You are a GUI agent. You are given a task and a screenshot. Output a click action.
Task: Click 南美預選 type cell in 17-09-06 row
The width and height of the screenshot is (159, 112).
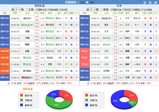[x=5, y=64]
